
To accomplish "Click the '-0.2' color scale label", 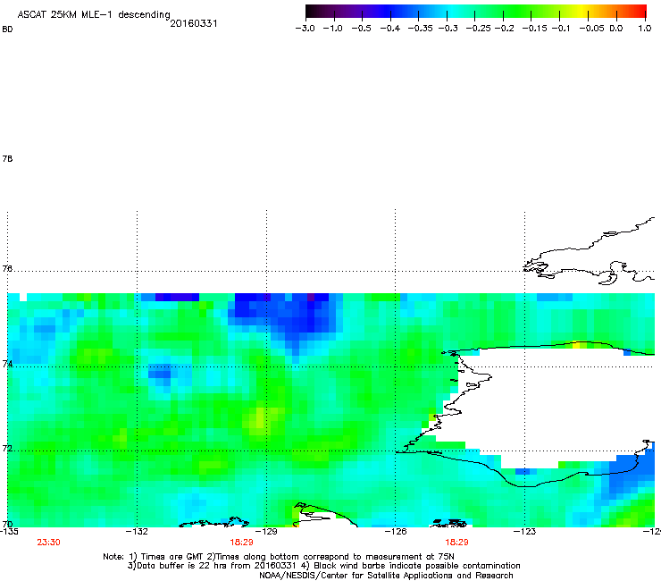I will click(x=505, y=29).
